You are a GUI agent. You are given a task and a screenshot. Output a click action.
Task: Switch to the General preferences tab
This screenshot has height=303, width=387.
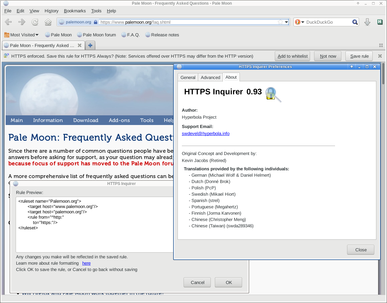click(188, 77)
